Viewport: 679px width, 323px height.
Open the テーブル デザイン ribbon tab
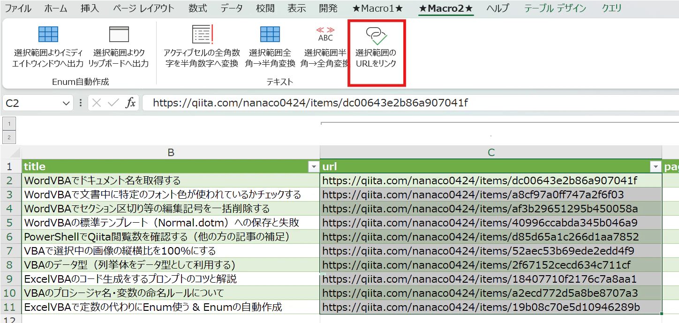(x=555, y=8)
